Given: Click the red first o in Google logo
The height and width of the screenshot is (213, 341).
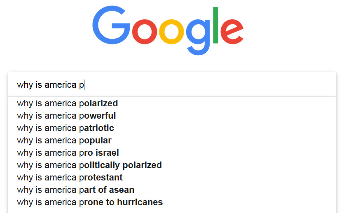Looking at the screenshot, I should click(145, 32).
